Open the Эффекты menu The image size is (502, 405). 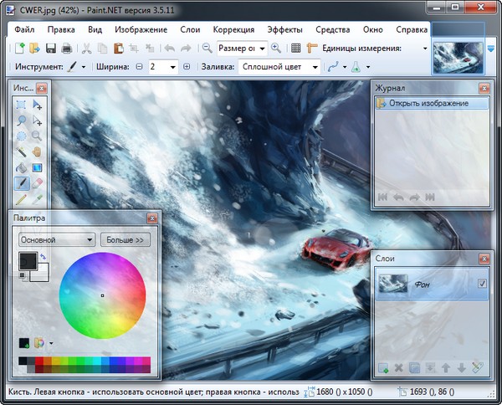pos(284,29)
